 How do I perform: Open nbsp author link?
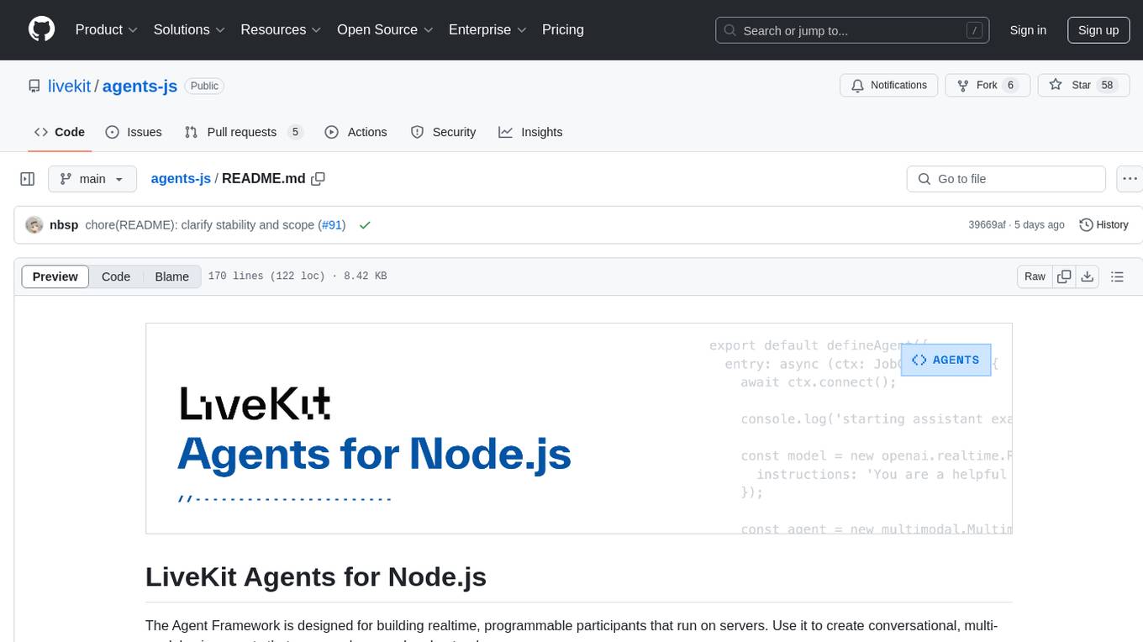click(x=64, y=225)
